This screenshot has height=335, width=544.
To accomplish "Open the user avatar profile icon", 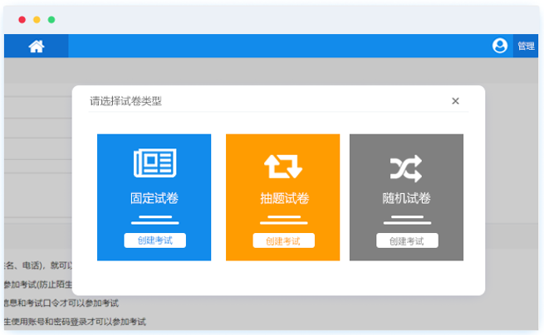I will [499, 46].
